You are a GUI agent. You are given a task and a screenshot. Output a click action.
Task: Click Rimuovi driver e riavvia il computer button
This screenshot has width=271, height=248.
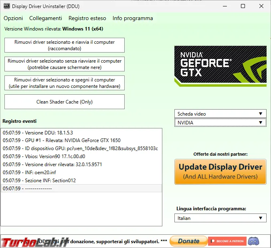65,45
